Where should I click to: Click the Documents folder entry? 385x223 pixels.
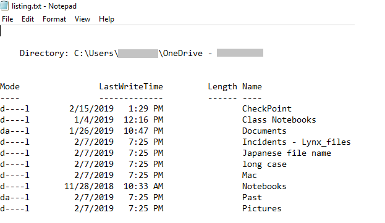coord(264,131)
